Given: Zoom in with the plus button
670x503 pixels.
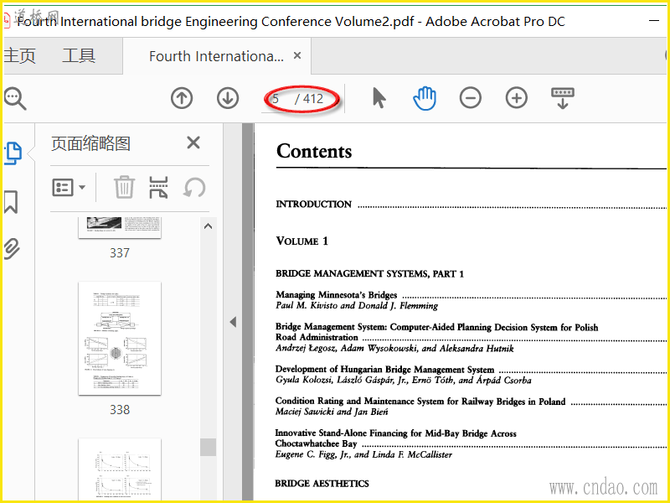Looking at the screenshot, I should [x=516, y=98].
